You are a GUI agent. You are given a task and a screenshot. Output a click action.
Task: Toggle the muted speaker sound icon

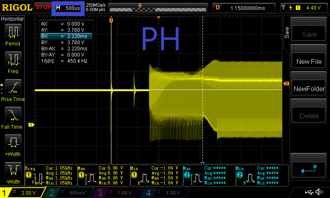pyautogui.click(x=319, y=192)
